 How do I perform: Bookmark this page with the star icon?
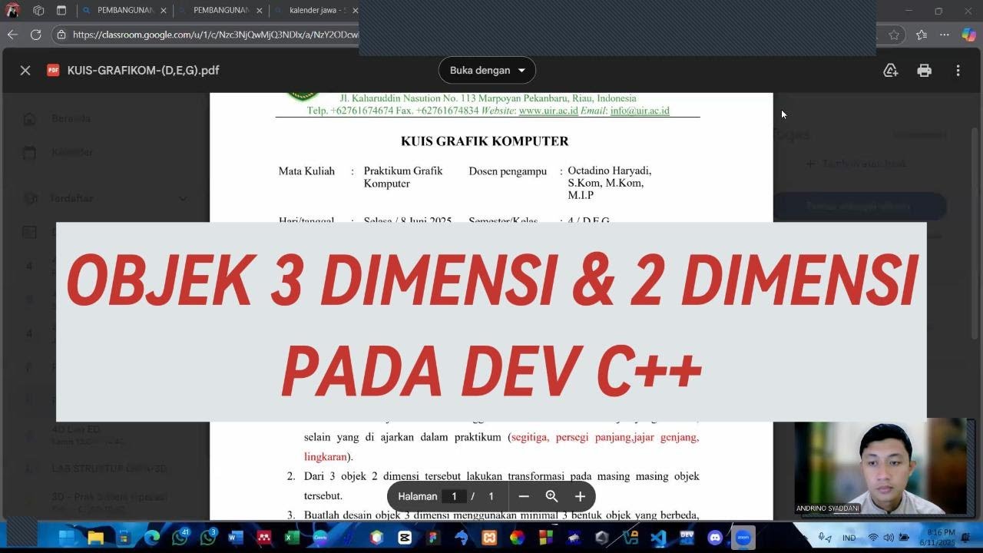tap(894, 35)
